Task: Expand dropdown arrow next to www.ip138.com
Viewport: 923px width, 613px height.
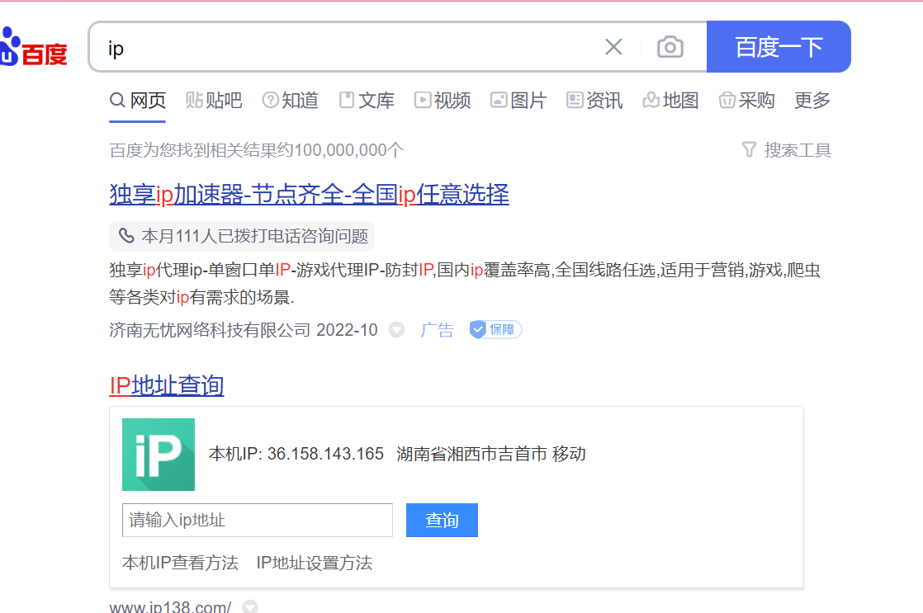Action: coord(250,606)
